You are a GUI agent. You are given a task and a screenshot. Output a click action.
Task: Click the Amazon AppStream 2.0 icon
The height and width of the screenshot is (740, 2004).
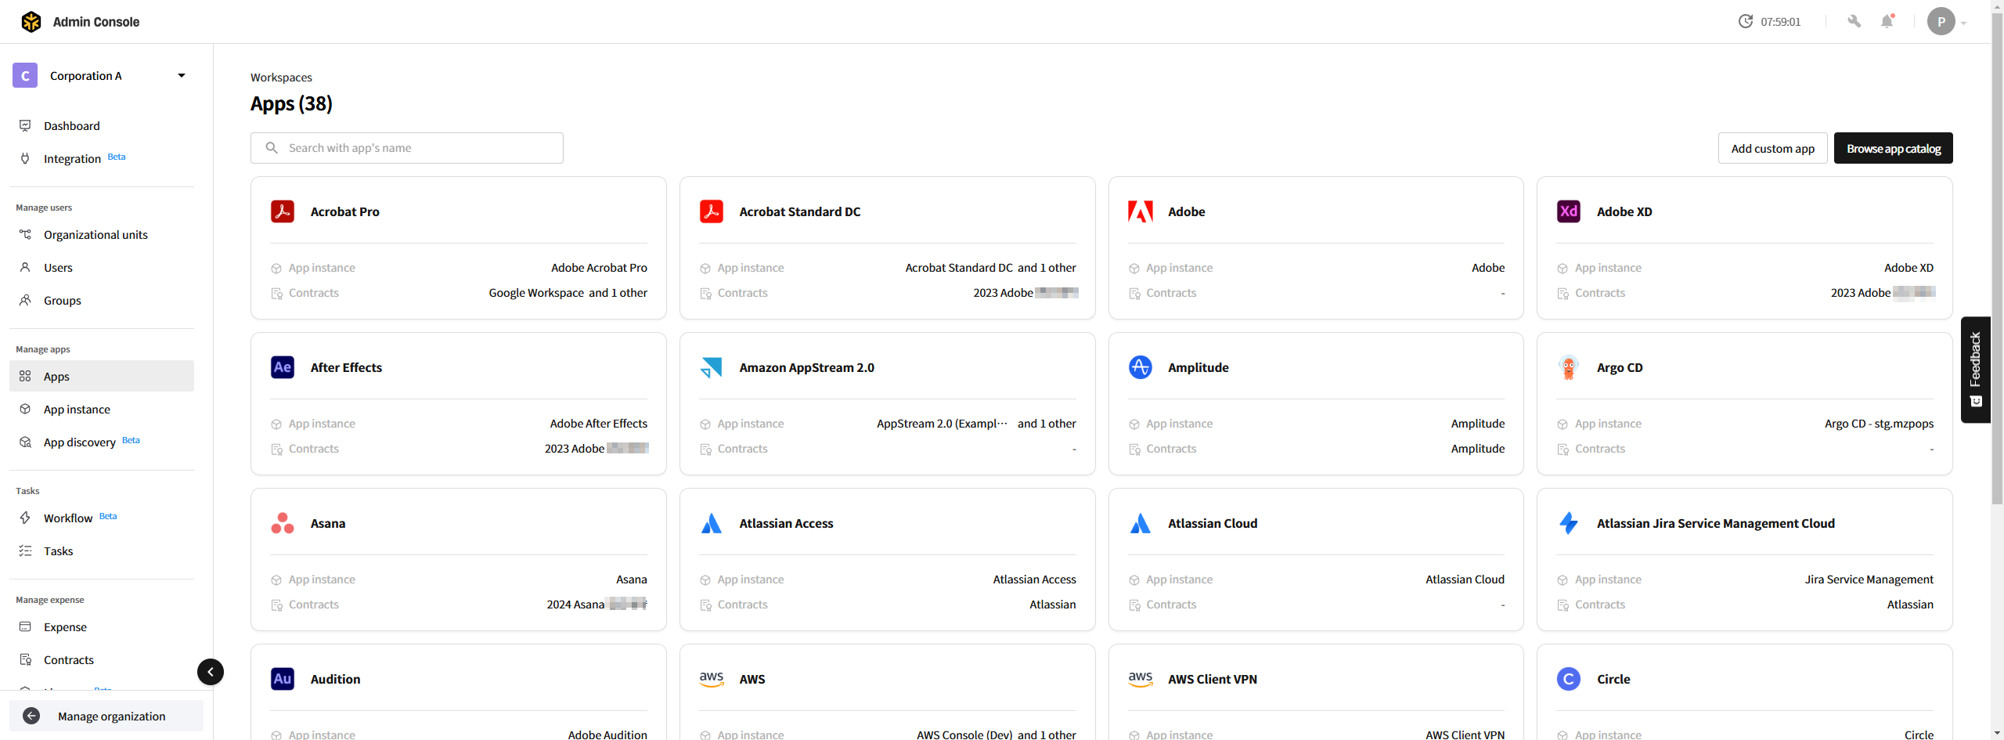(712, 367)
